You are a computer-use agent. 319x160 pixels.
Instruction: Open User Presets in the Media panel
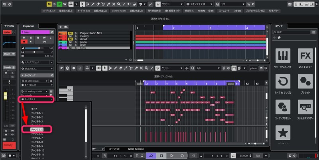pos(283,107)
